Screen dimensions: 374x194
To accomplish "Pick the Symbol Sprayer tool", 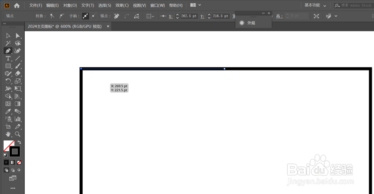I will (x=8, y=119).
